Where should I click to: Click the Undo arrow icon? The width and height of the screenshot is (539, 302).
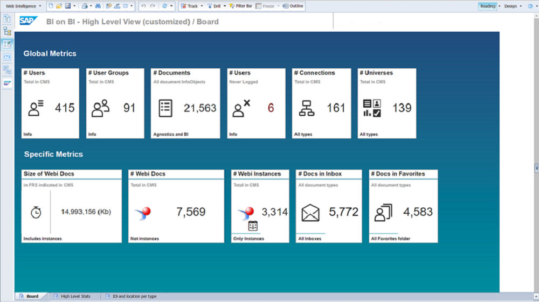click(144, 6)
